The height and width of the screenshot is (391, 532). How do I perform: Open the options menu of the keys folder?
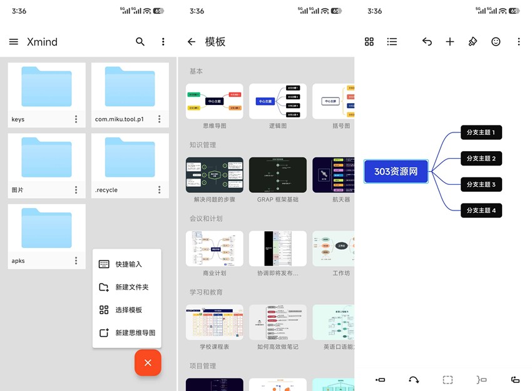click(74, 119)
